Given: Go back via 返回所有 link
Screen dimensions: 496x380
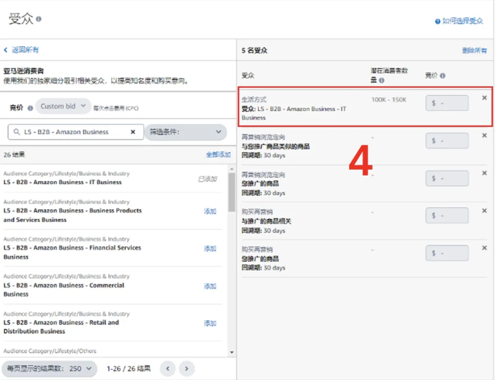Looking at the screenshot, I should [x=21, y=50].
